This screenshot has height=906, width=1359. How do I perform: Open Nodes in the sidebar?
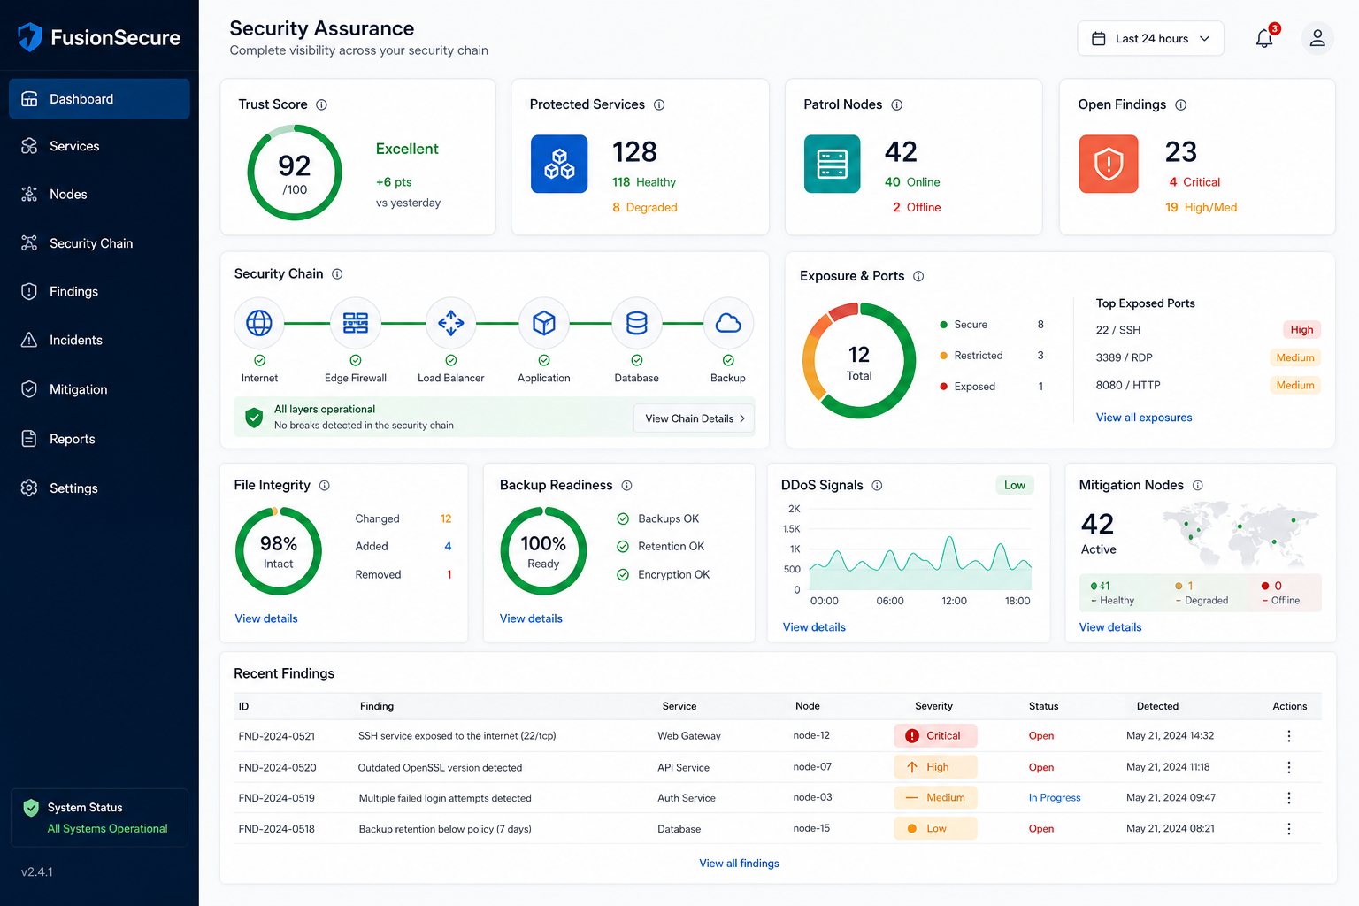click(99, 195)
